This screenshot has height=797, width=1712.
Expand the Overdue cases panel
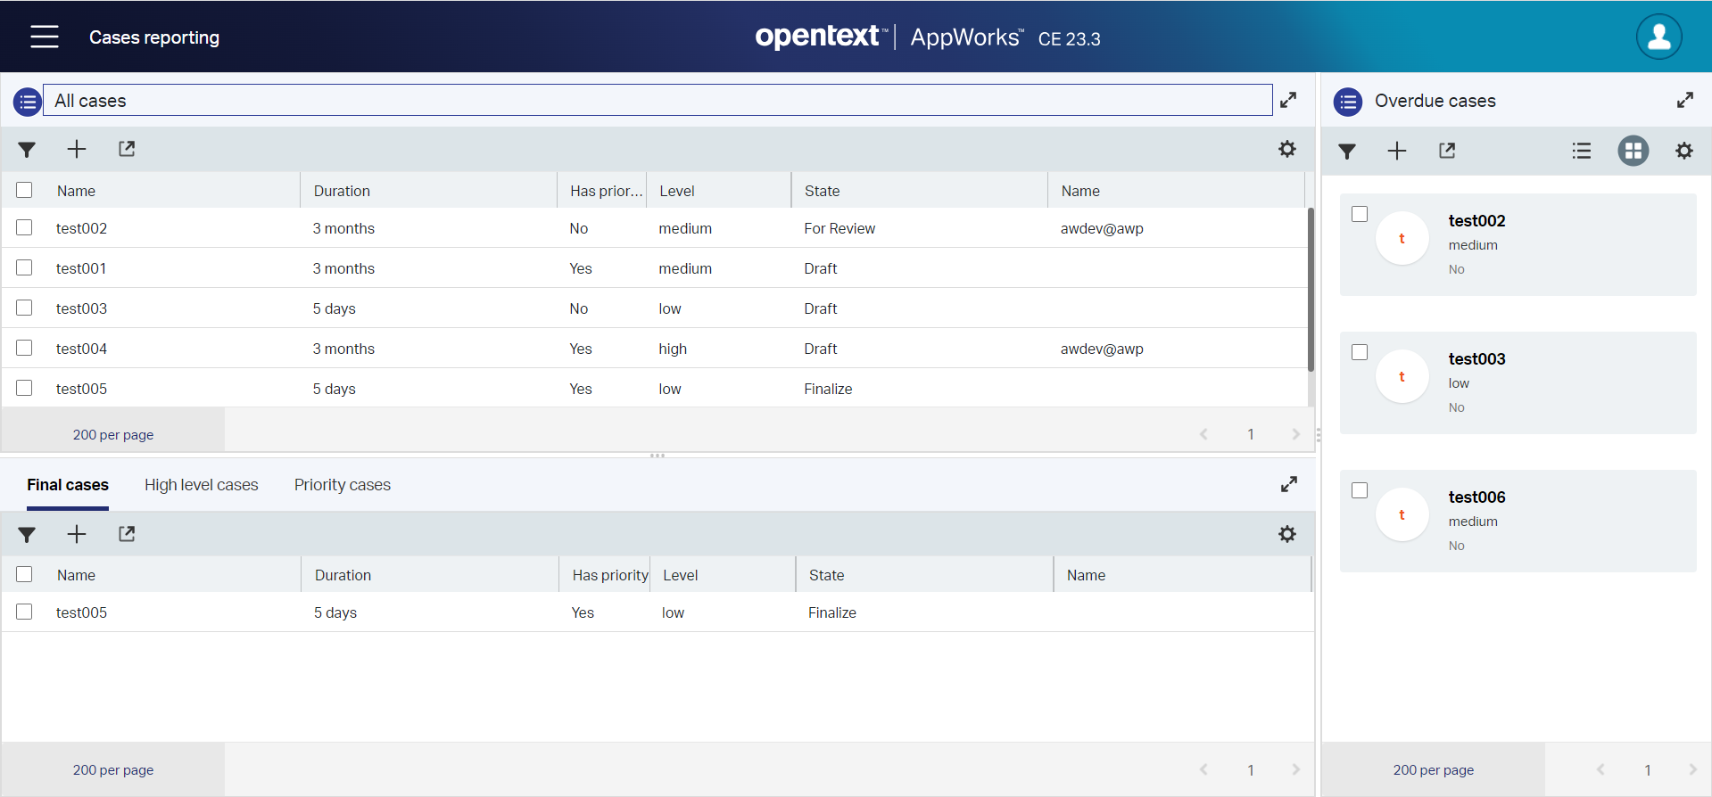click(1684, 101)
